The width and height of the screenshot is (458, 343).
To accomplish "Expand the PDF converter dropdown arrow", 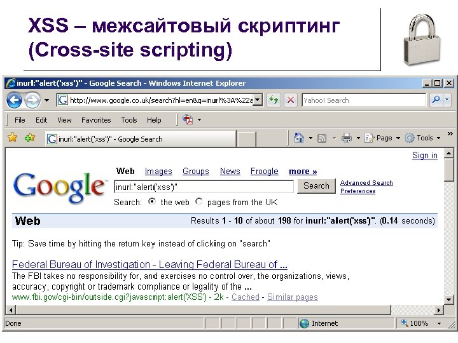I will tap(200, 119).
